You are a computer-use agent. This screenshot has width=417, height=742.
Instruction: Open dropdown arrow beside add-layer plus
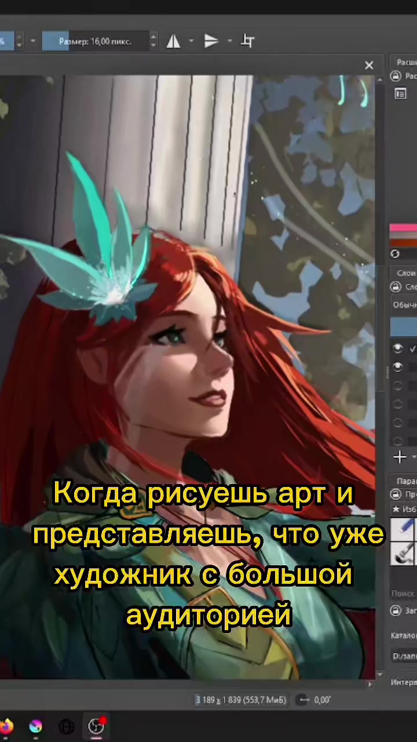pos(414,458)
